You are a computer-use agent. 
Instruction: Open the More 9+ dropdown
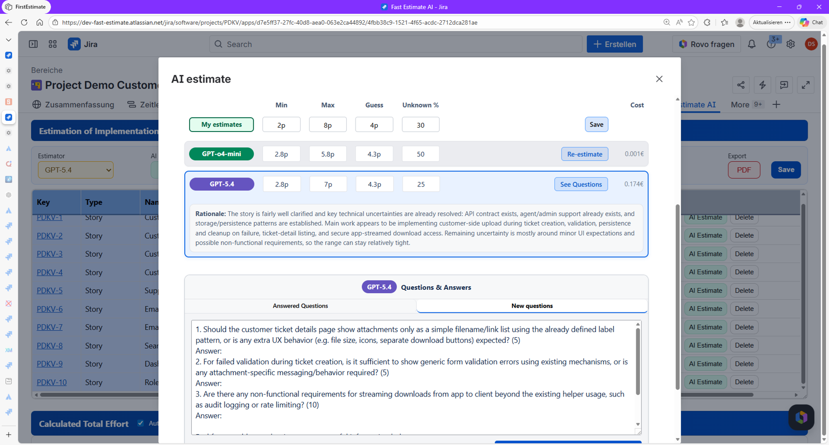(x=745, y=105)
